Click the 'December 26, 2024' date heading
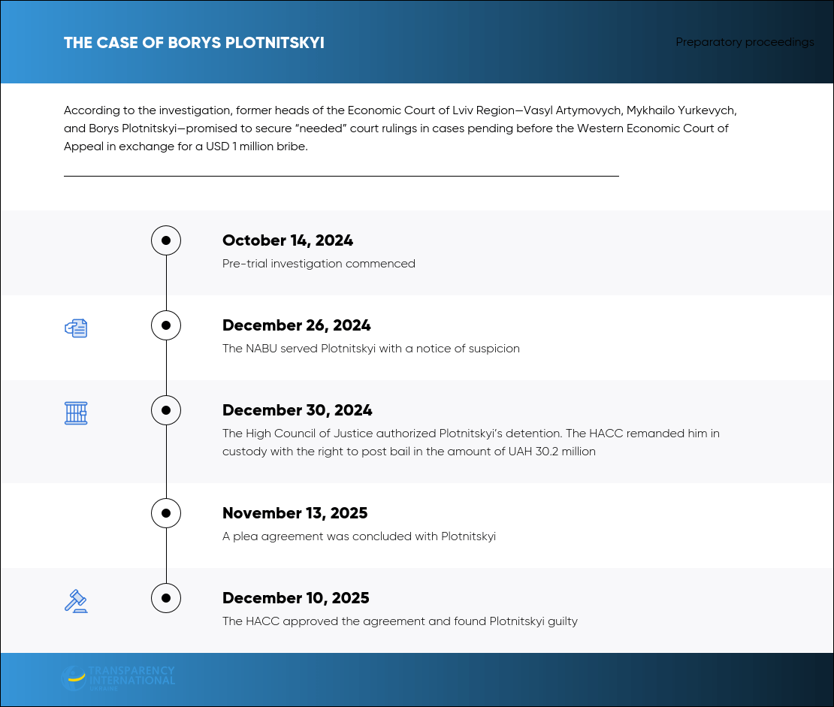 click(x=297, y=325)
